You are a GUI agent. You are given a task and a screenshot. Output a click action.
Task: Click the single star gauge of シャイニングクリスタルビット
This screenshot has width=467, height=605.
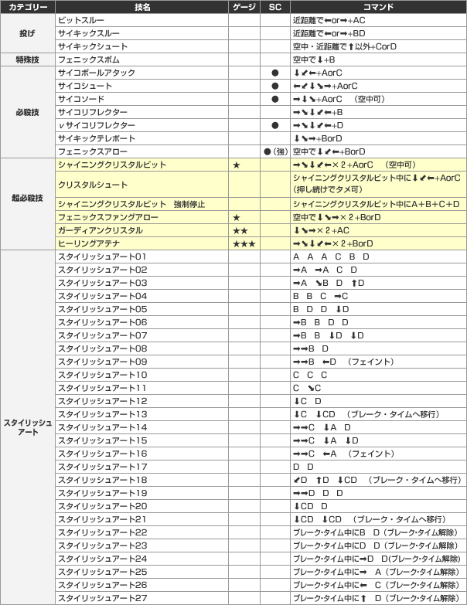point(237,165)
